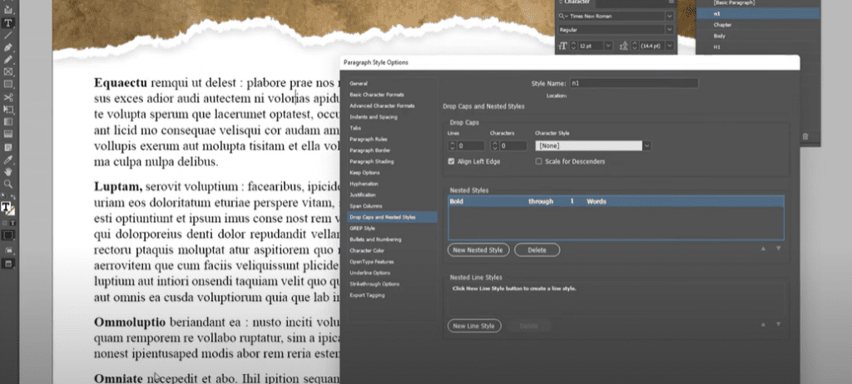Pick the Hand tool
The width and height of the screenshot is (852, 384).
8,171
